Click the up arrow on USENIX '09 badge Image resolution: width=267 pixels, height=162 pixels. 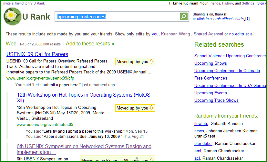coord(151,62)
